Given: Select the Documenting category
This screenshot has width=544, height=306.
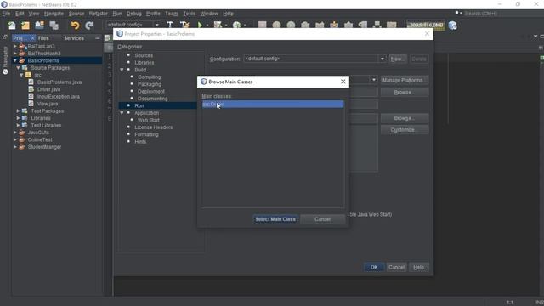Looking at the screenshot, I should (153, 99).
